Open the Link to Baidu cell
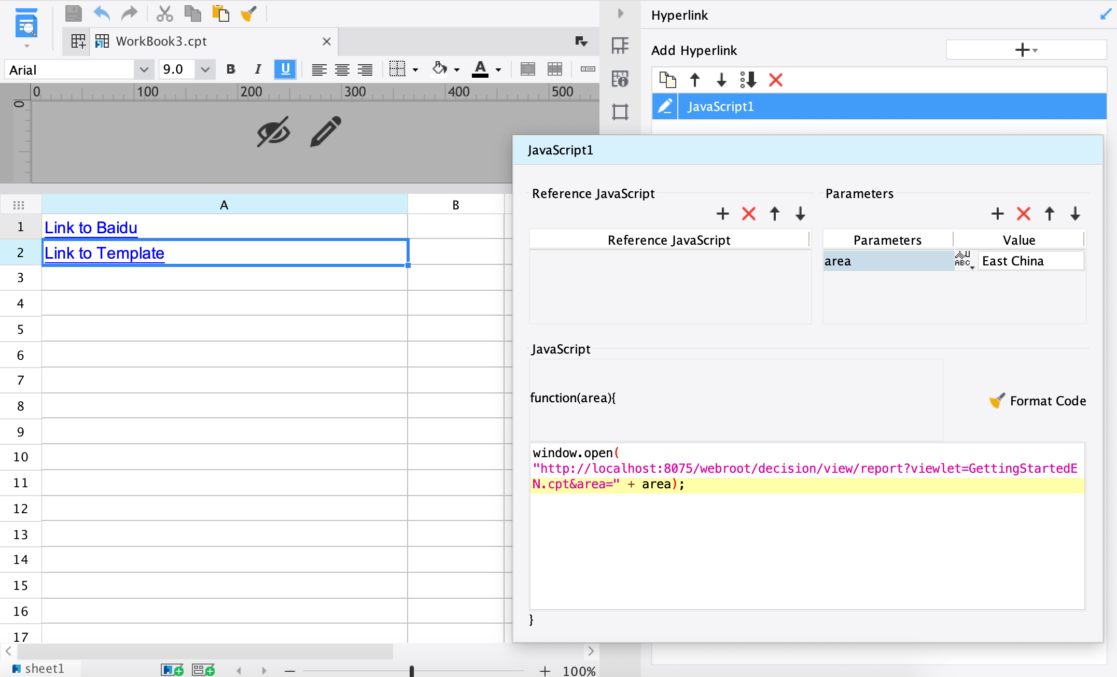The height and width of the screenshot is (677, 1117). tap(225, 227)
